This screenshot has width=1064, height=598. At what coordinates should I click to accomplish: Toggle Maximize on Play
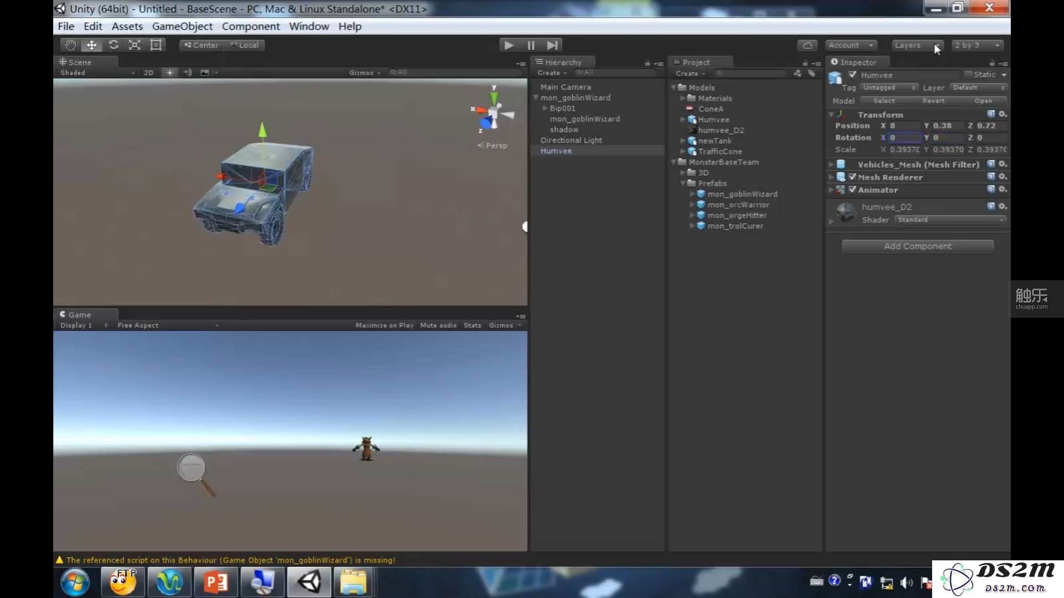[385, 326]
